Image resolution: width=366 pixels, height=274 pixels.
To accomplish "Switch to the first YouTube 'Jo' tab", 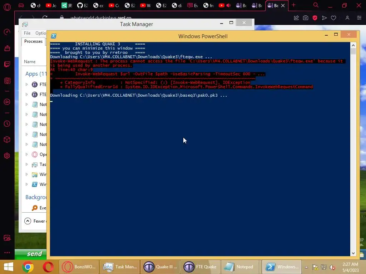I will tap(51, 5).
